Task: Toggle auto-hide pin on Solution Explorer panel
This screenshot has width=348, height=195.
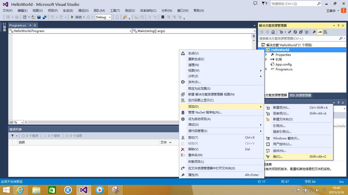Action: (339, 25)
